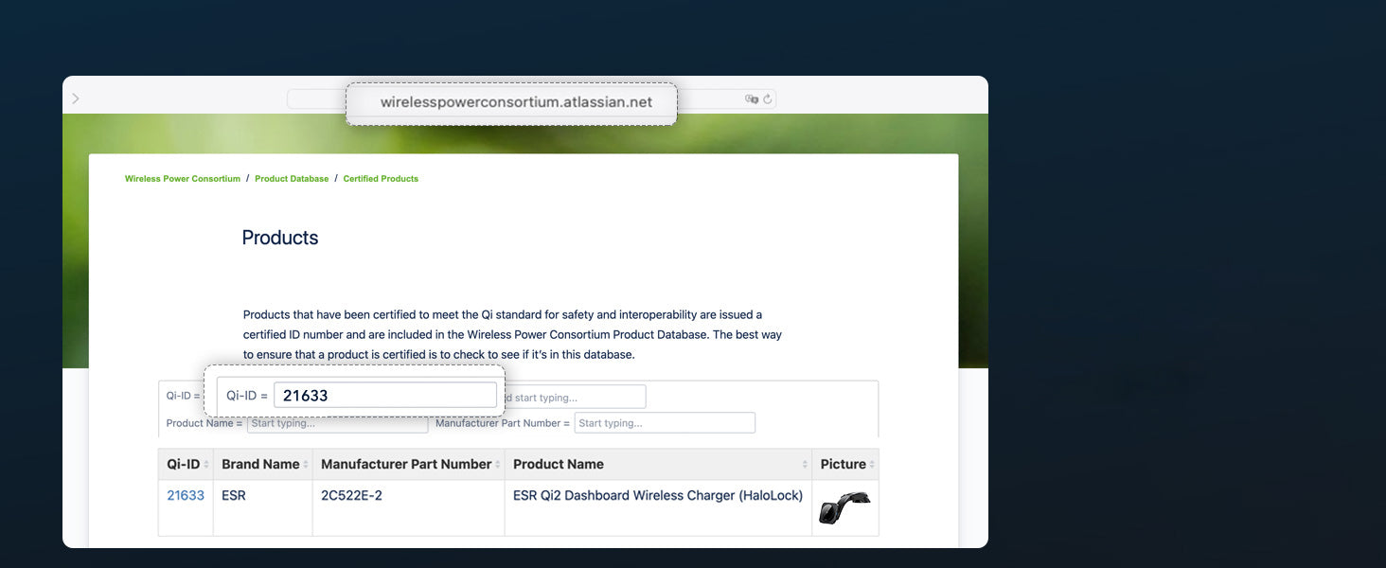Sort by Product Name column arrows

click(x=805, y=465)
